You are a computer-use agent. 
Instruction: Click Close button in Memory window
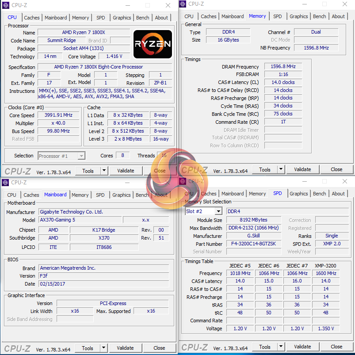pos(336,169)
